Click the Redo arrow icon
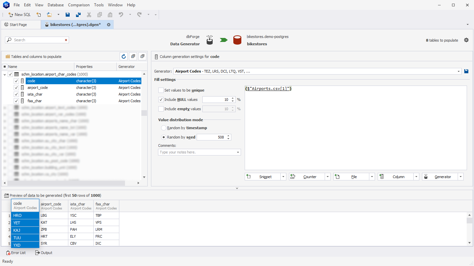 click(139, 15)
